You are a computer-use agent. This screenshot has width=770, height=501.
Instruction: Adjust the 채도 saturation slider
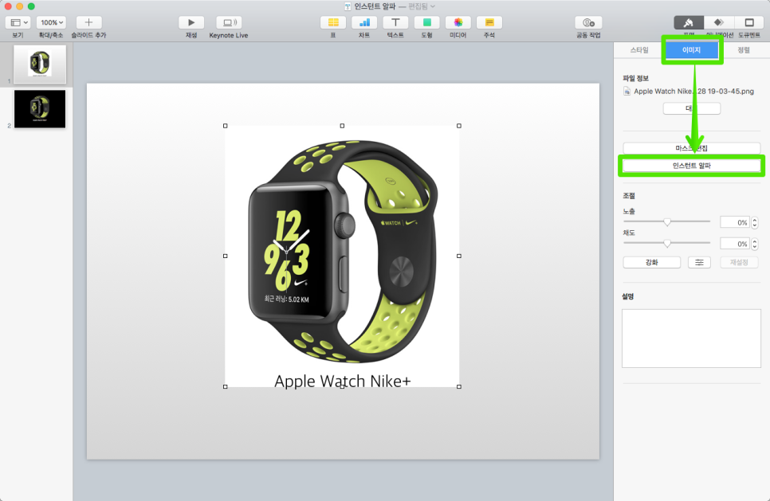(666, 243)
